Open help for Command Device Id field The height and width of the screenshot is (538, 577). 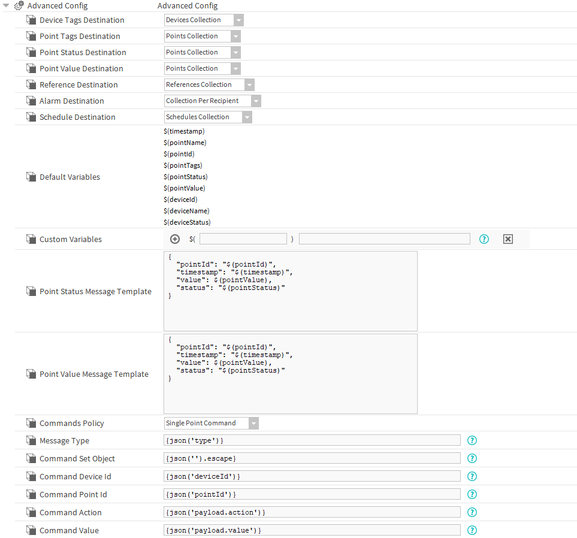click(472, 476)
